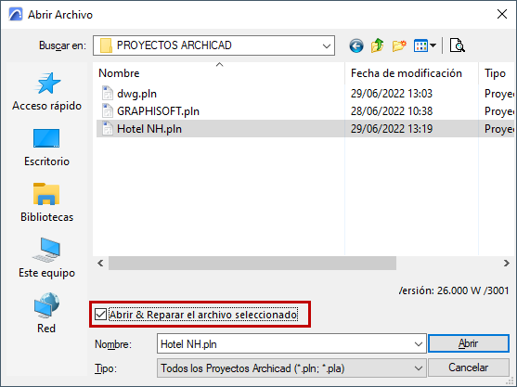
Task: Expand the Tipo file type dropdown
Action: [x=418, y=368]
